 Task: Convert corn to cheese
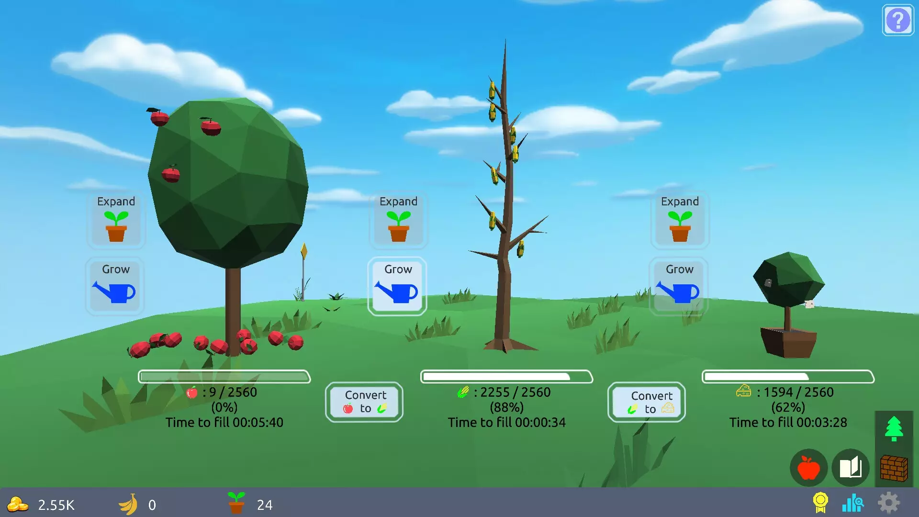[x=647, y=402]
